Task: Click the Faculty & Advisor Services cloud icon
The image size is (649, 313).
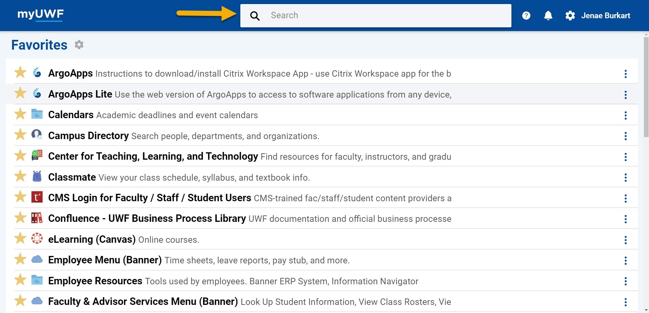Action: pos(37,301)
